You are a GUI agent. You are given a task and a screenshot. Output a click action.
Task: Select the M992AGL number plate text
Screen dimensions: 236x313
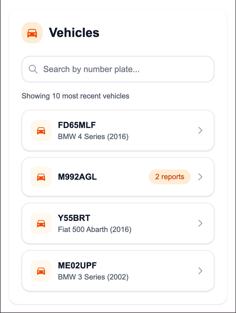click(77, 177)
